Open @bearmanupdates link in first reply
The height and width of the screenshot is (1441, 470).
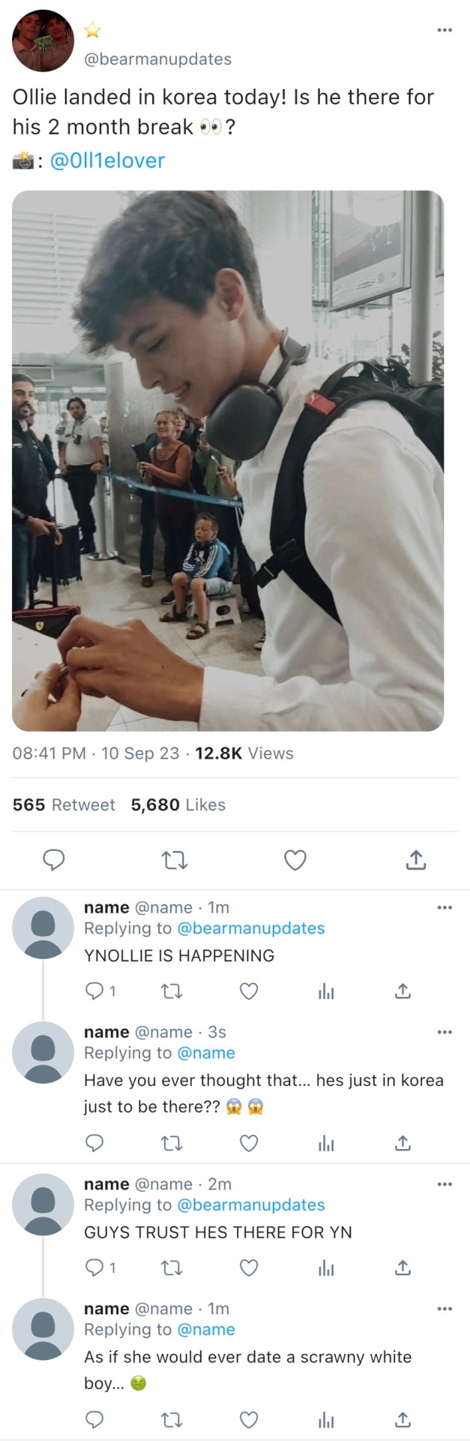click(250, 928)
